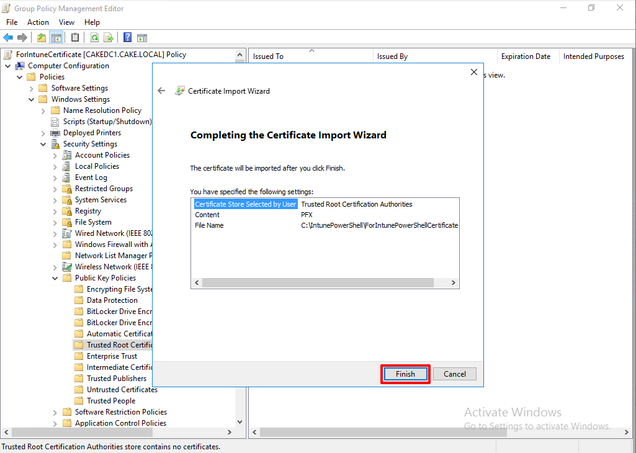Select the 'File Name' row in wizard settings
This screenshot has height=453, width=636.
pyautogui.click(x=325, y=225)
